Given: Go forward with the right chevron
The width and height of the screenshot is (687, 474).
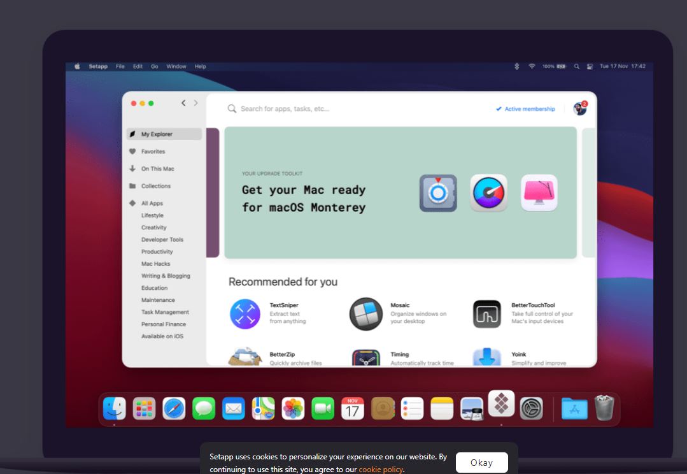Looking at the screenshot, I should tap(196, 103).
